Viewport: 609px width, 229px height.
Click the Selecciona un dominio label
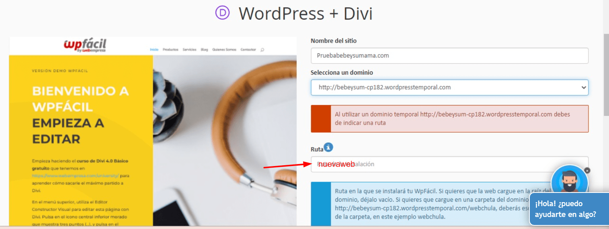coord(342,73)
